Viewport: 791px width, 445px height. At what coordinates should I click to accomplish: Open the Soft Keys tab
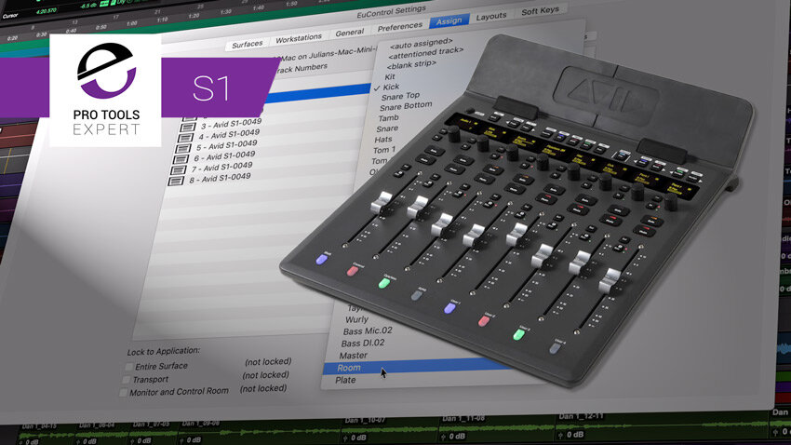pyautogui.click(x=540, y=10)
